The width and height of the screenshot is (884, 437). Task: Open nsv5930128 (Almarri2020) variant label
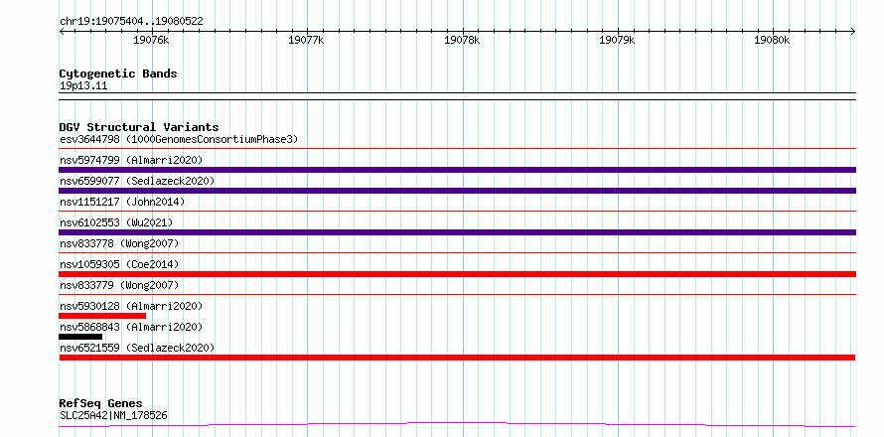(131, 306)
